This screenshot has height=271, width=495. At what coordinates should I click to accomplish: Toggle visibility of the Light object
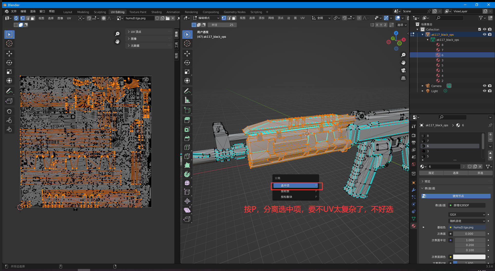point(484,91)
